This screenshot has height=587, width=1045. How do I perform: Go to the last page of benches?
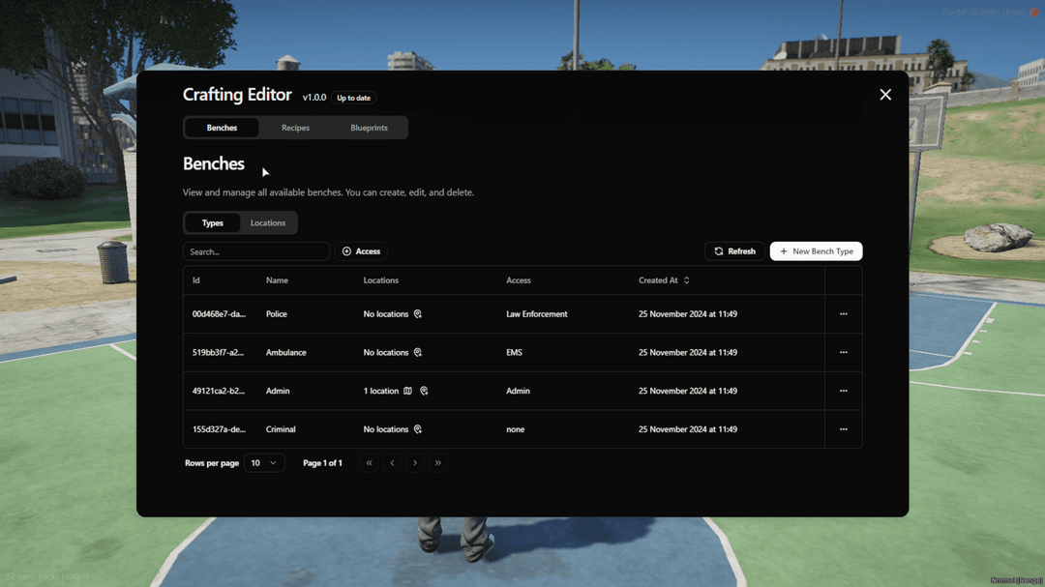click(x=438, y=463)
